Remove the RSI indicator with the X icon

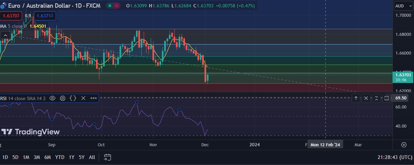coord(83,98)
